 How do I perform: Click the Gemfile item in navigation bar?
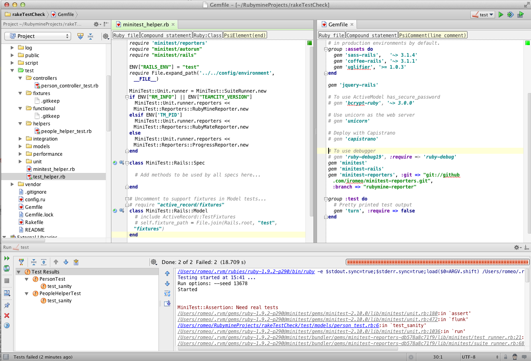coord(63,14)
